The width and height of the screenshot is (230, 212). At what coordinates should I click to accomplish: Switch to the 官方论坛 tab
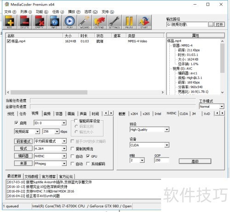[66, 177]
